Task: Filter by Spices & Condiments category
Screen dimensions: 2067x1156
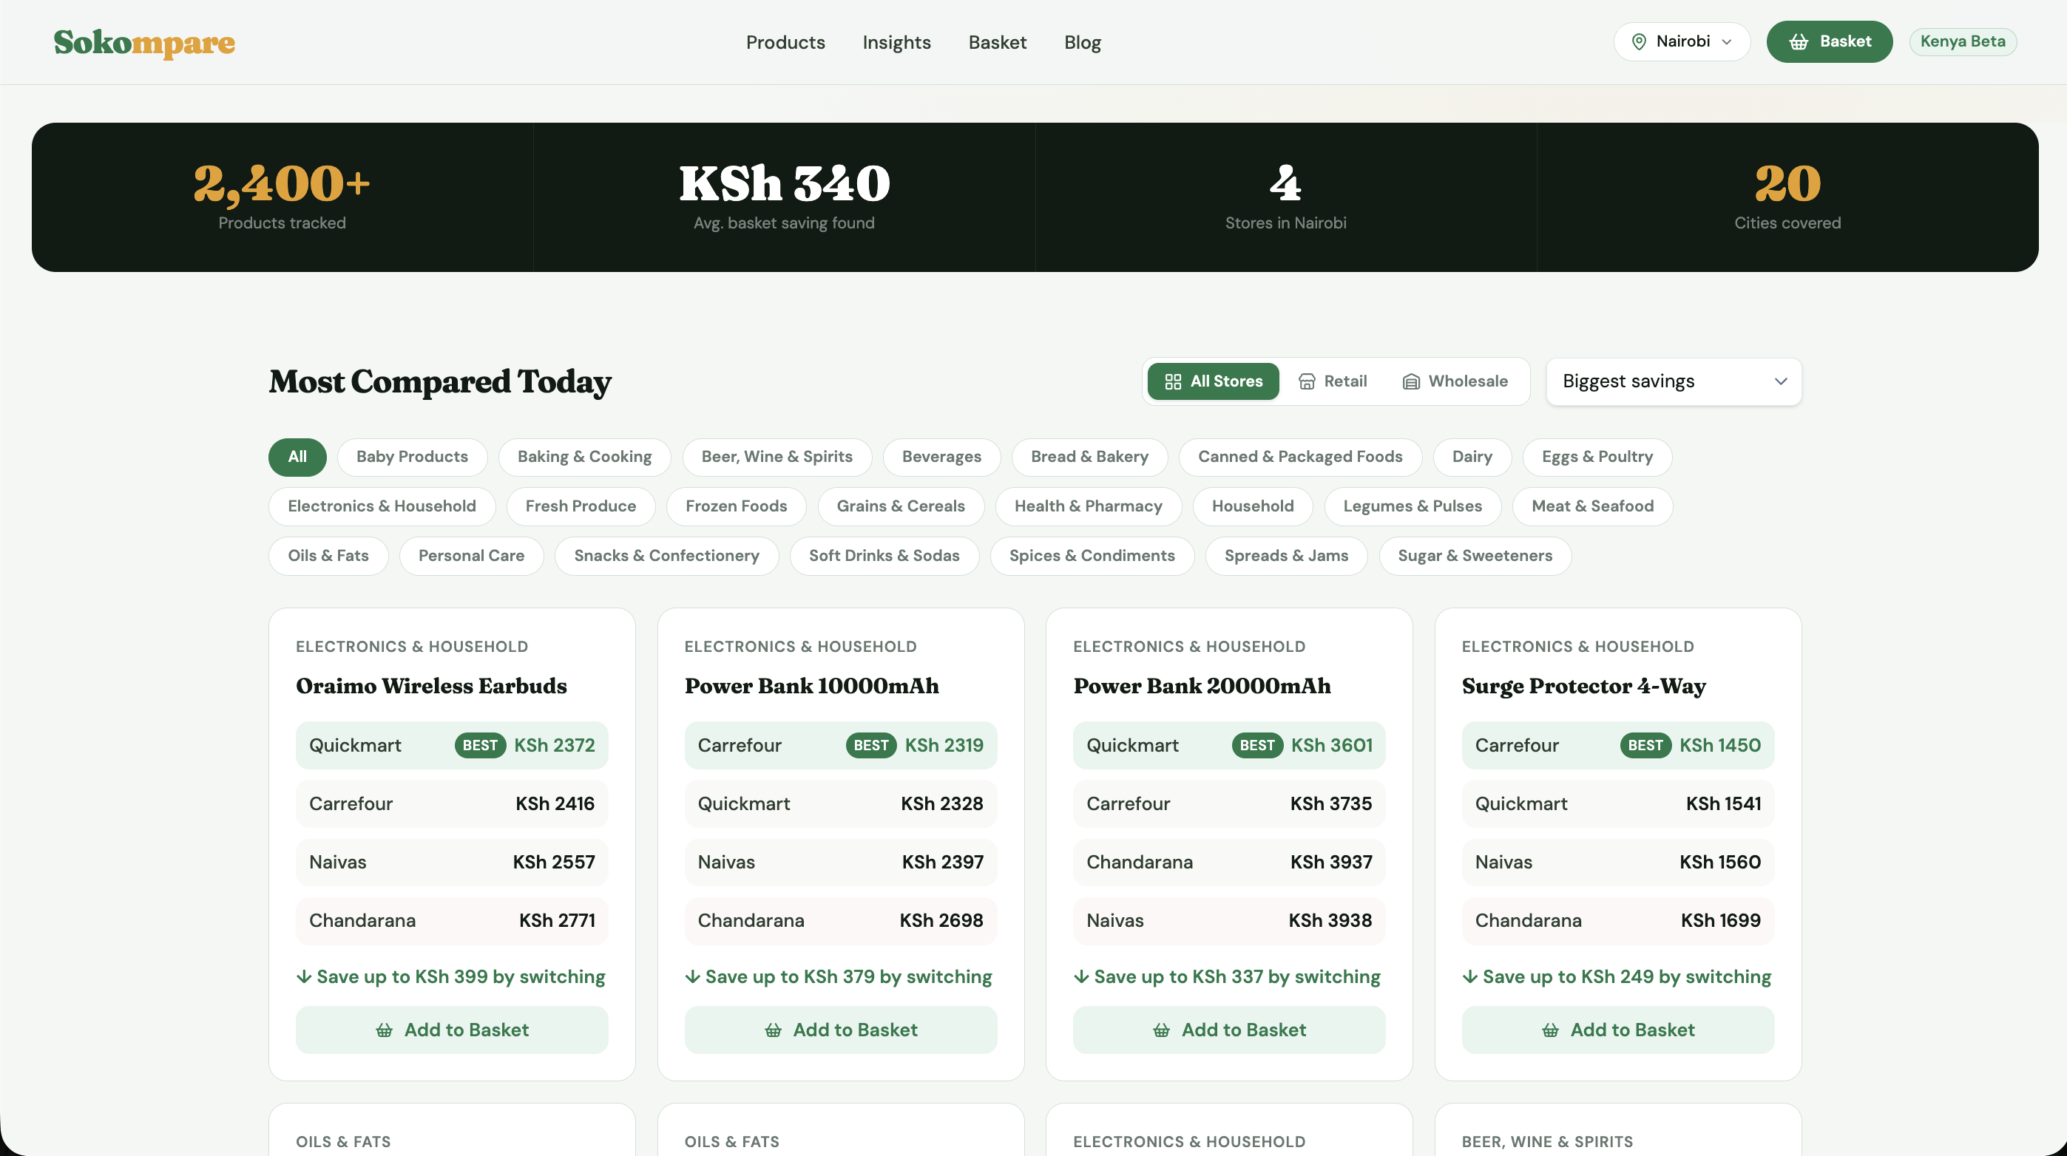Action: (x=1092, y=556)
